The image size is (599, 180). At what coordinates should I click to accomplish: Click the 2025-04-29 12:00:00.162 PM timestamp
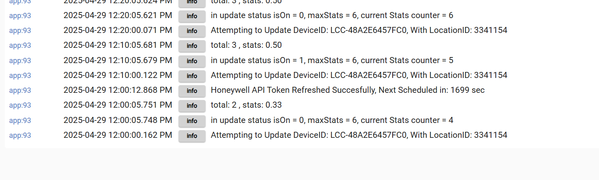118,135
